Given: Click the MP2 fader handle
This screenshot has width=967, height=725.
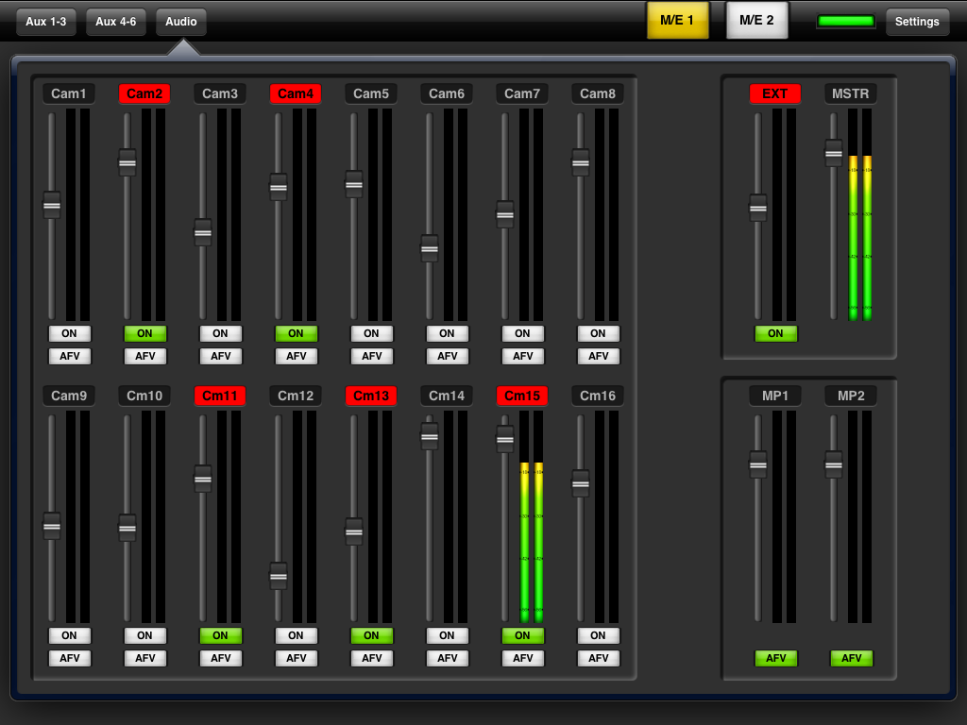Looking at the screenshot, I should (833, 464).
